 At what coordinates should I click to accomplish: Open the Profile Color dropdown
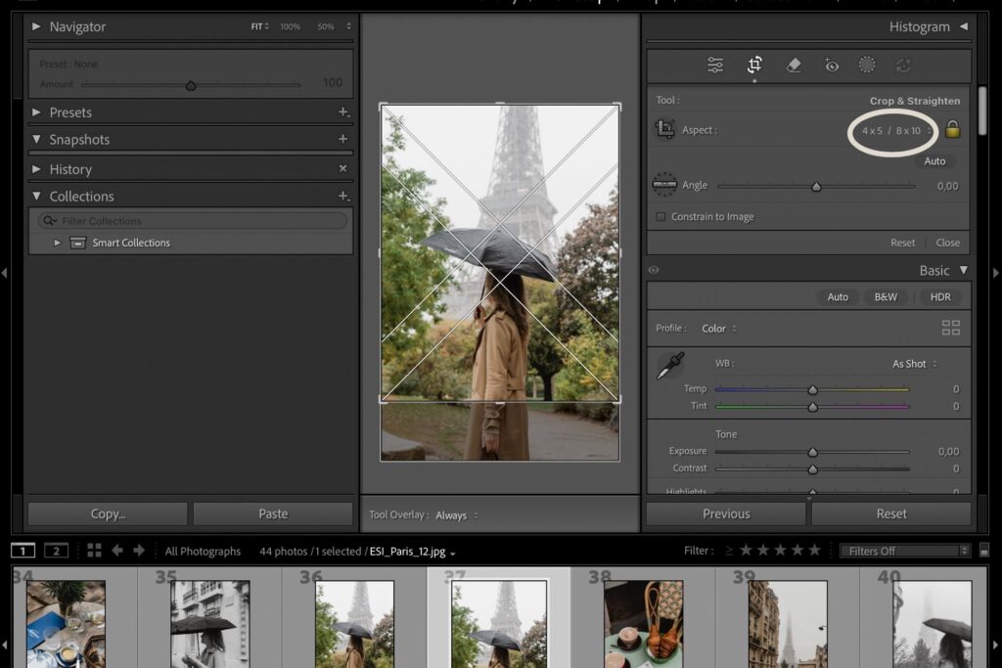(x=719, y=329)
